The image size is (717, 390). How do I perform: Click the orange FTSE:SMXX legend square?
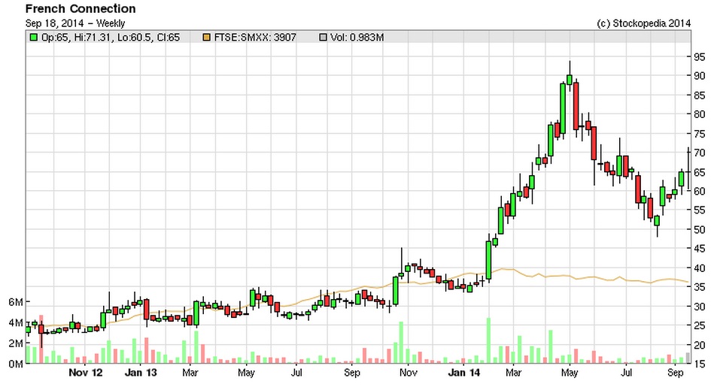[207, 38]
